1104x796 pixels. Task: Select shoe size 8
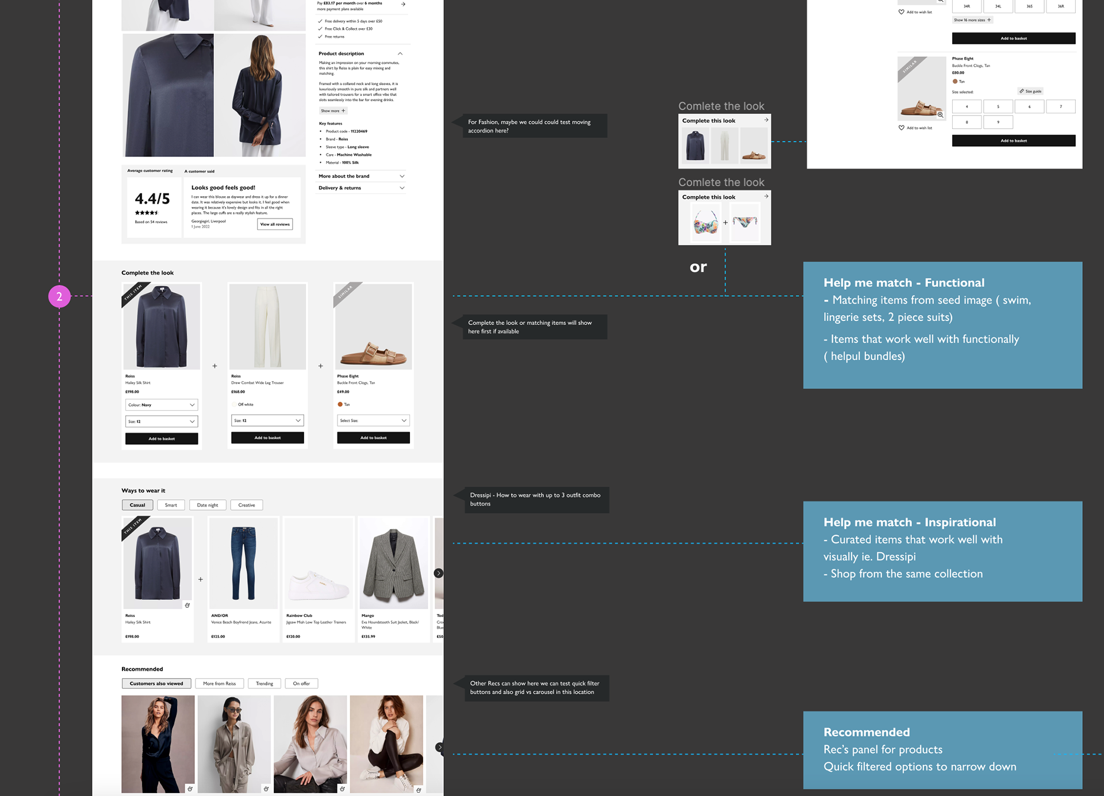[967, 122]
